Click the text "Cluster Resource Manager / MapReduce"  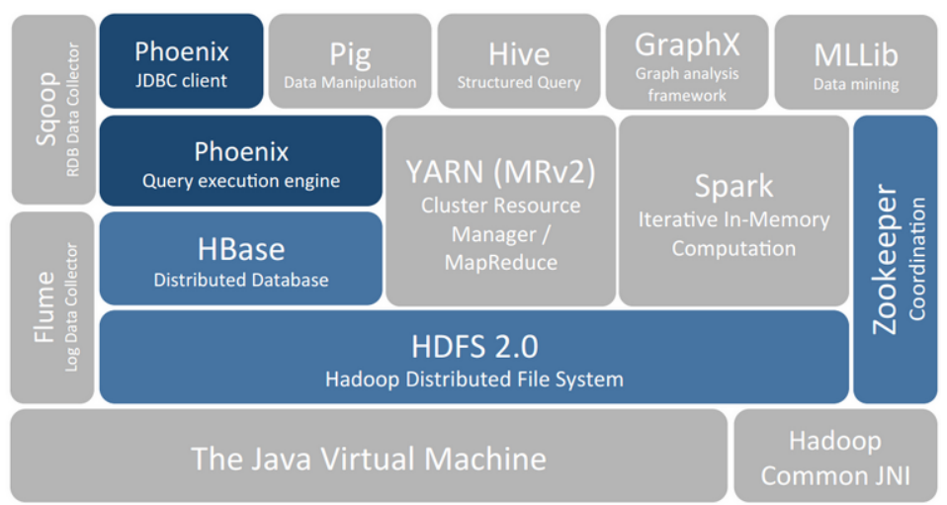tap(500, 234)
